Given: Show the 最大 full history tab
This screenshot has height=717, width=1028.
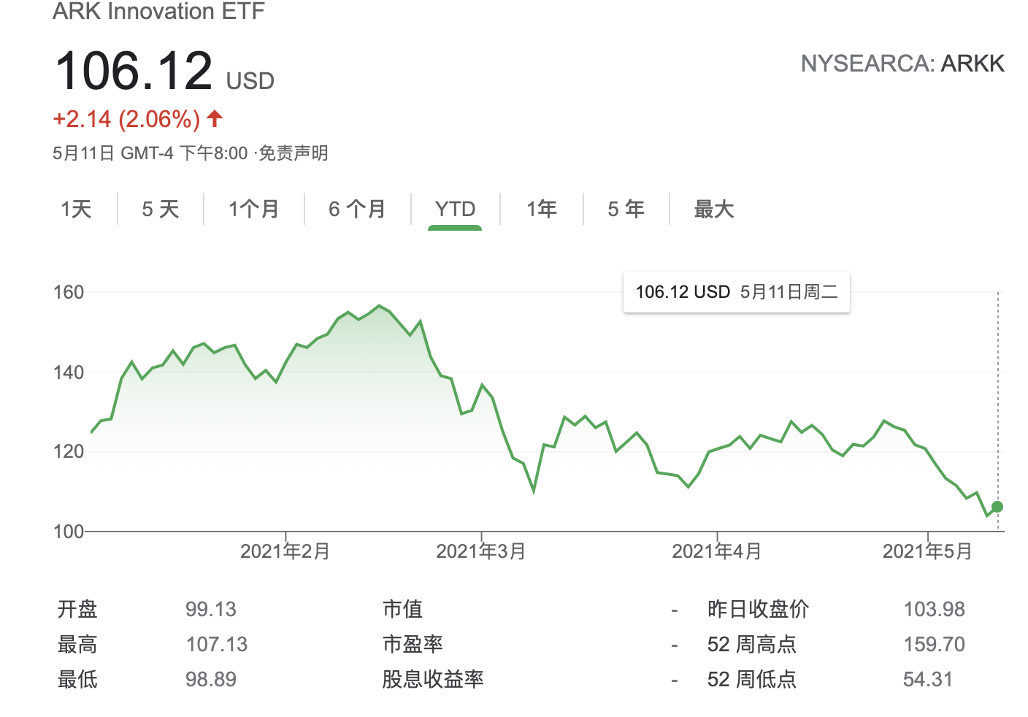Looking at the screenshot, I should [713, 210].
